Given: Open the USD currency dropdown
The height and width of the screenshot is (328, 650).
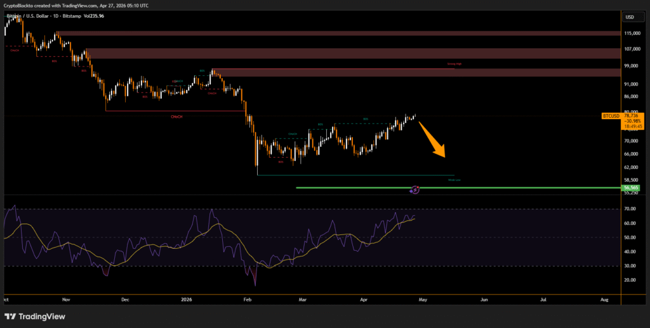Looking at the screenshot, I should (630, 17).
